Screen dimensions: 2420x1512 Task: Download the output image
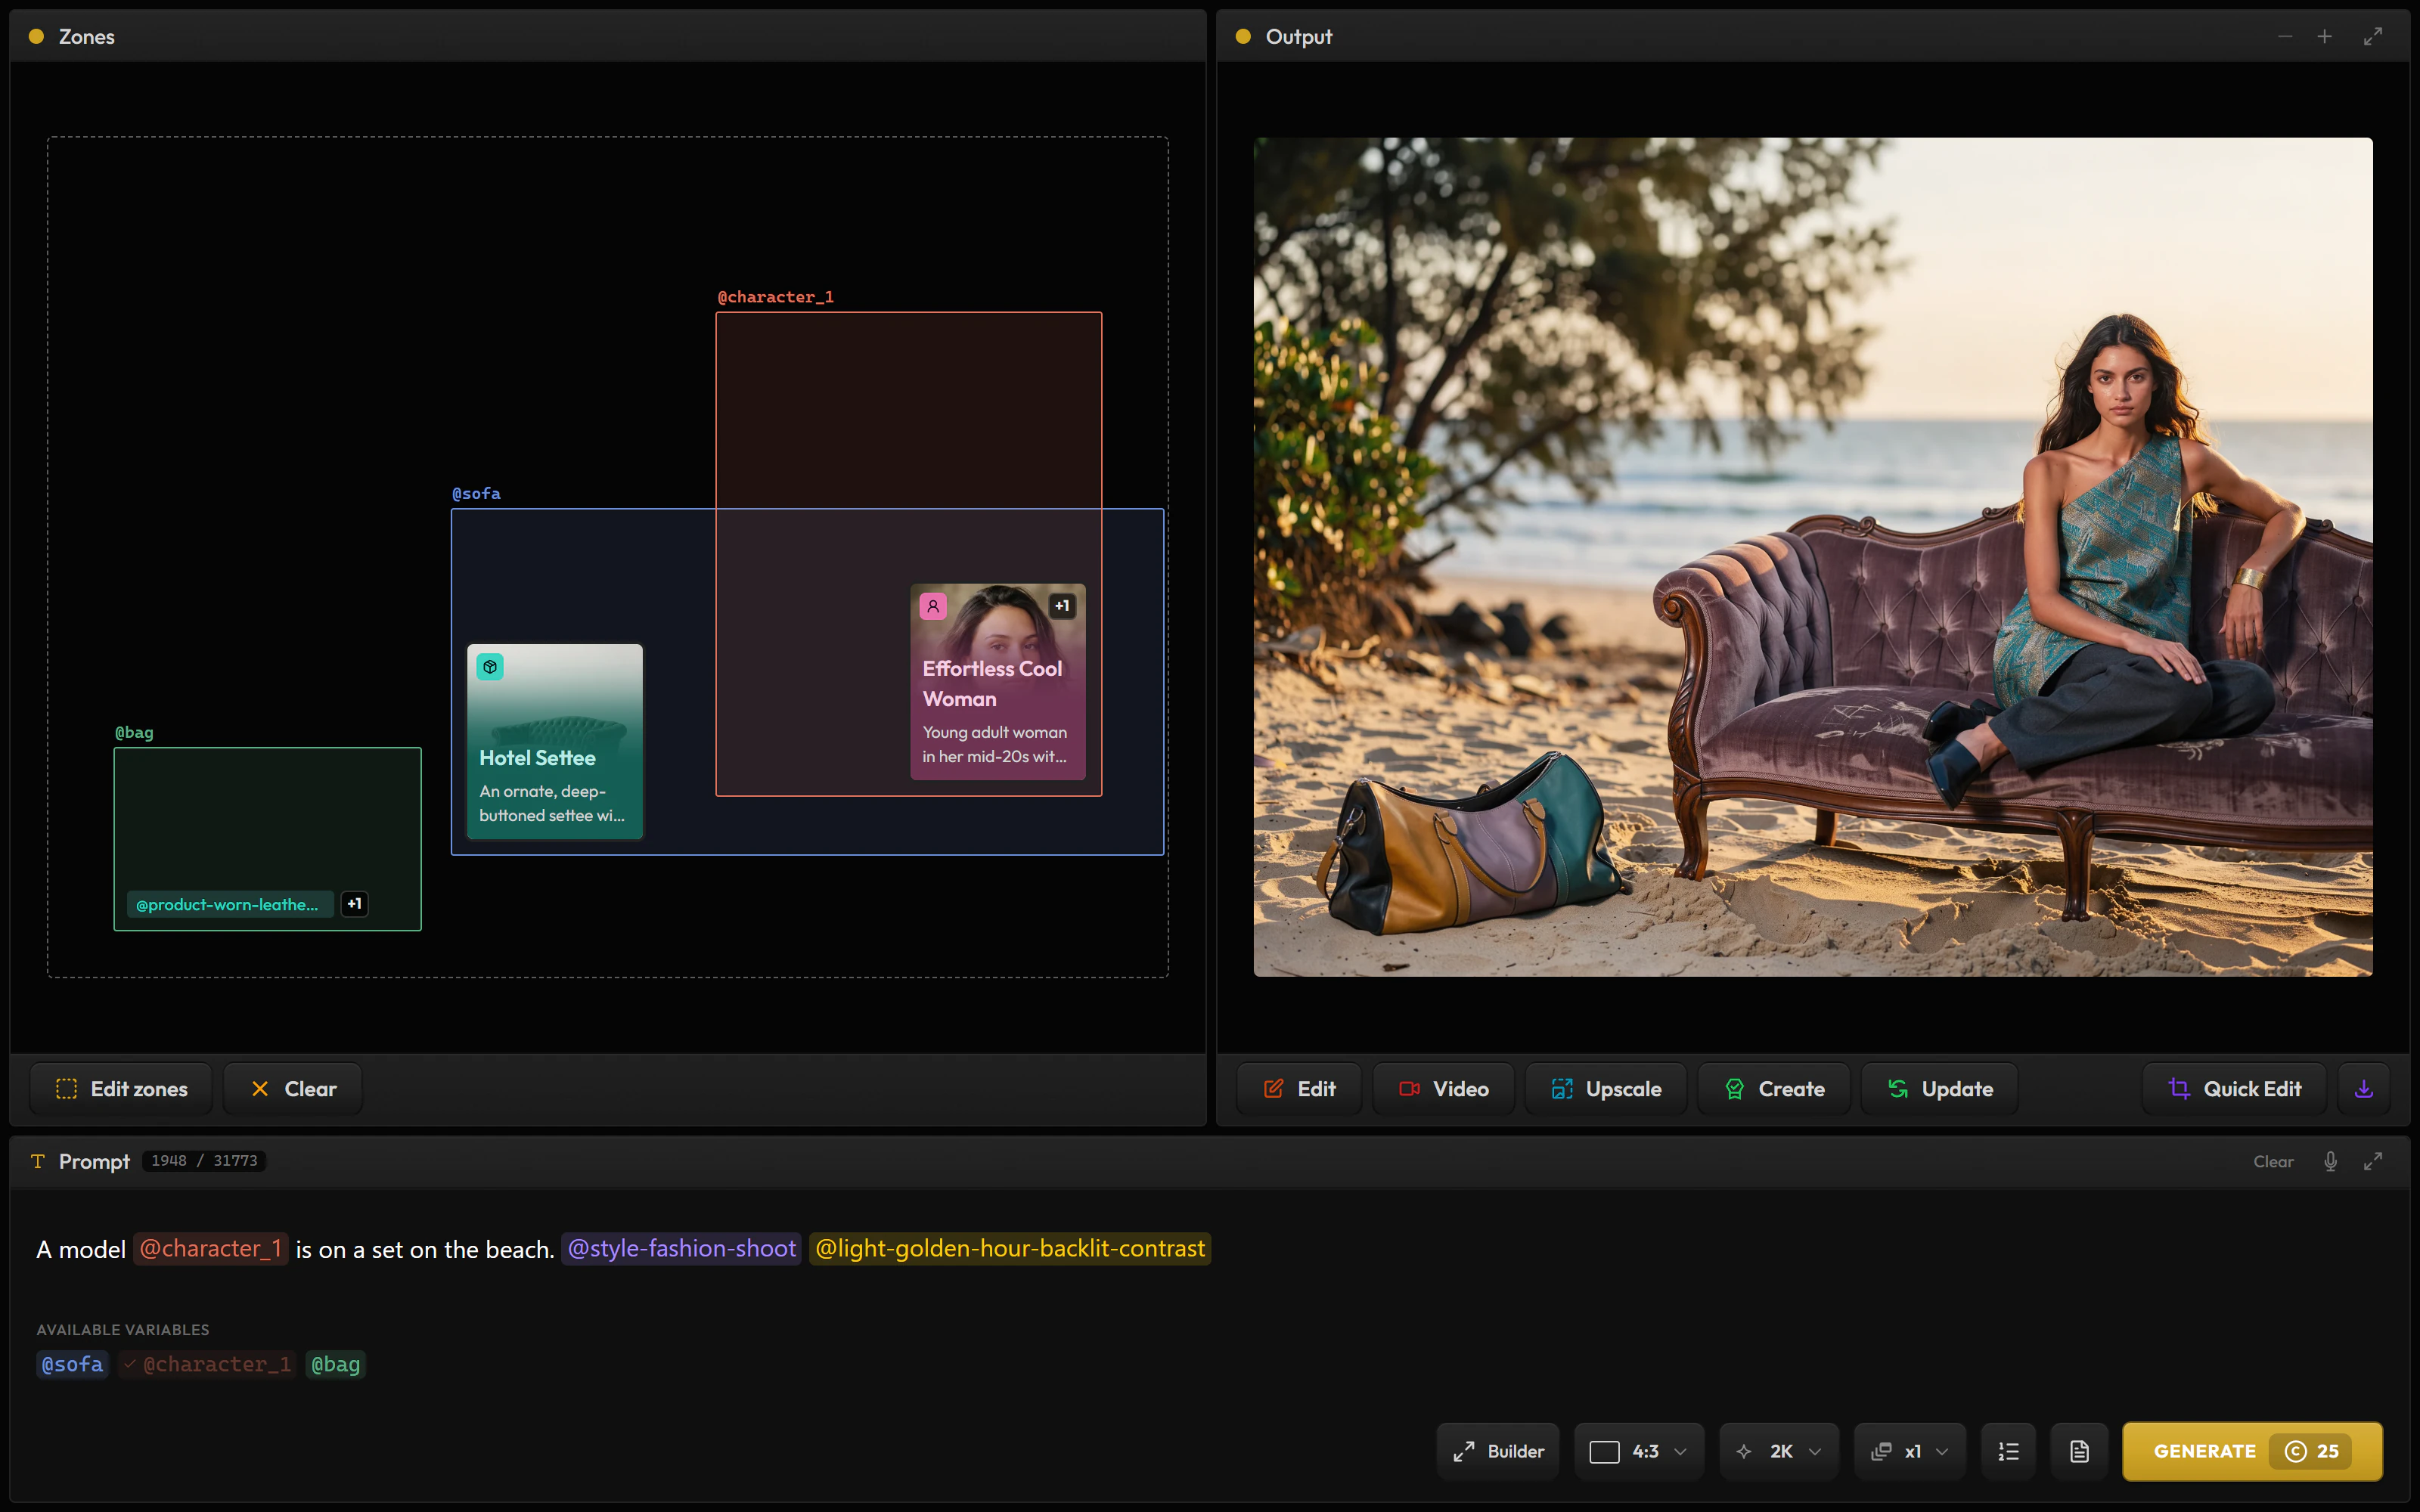pos(2364,1089)
